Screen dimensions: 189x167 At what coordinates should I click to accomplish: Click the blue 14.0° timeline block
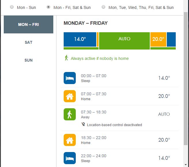(80, 39)
